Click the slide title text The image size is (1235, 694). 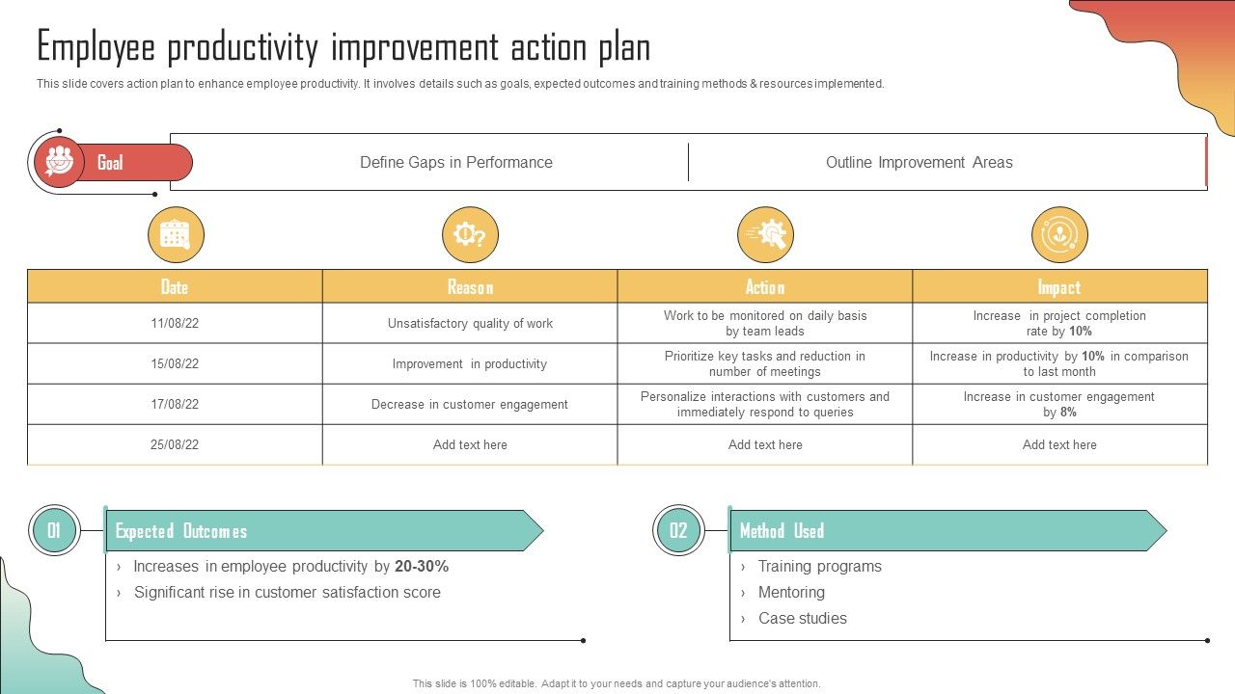click(x=343, y=46)
